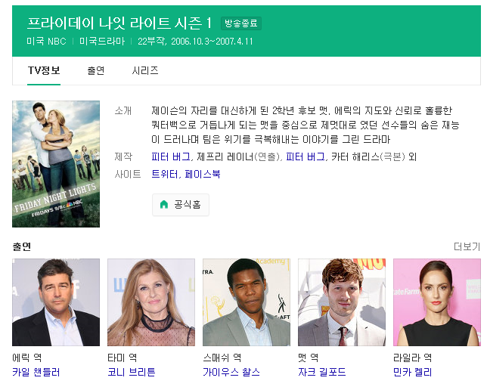Click the 가이우스 찰스 name link
Screen dimensions: 487x387
coord(231,372)
